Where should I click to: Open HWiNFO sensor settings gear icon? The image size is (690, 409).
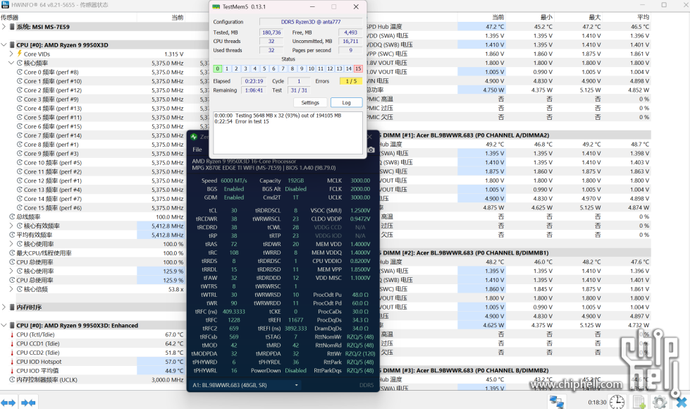659,402
